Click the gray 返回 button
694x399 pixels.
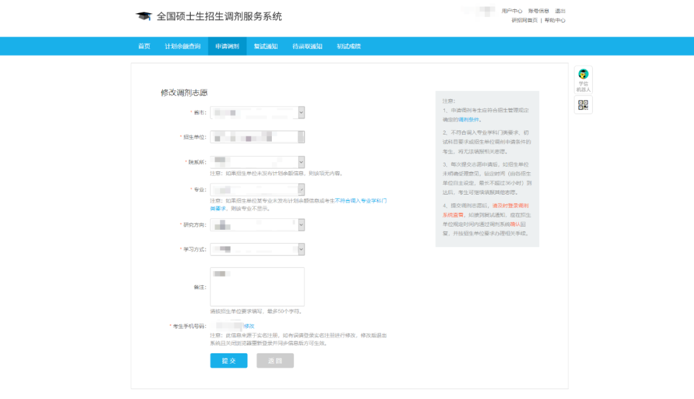(x=275, y=360)
